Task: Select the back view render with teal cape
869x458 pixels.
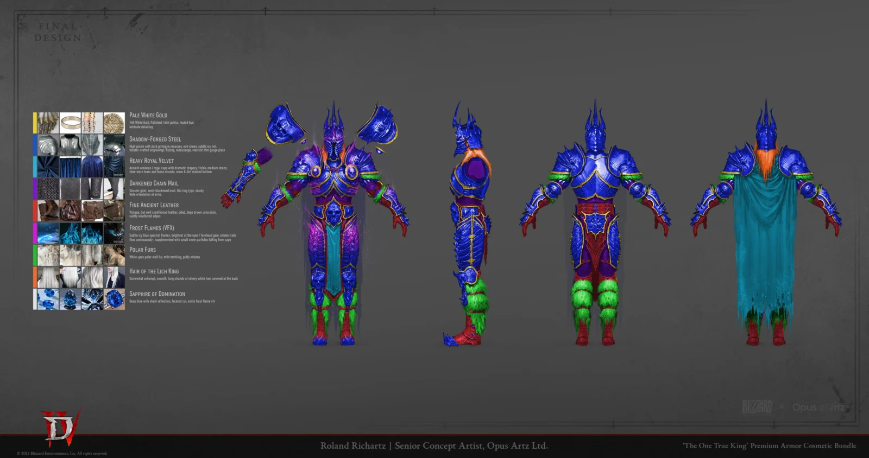Action: click(x=766, y=222)
